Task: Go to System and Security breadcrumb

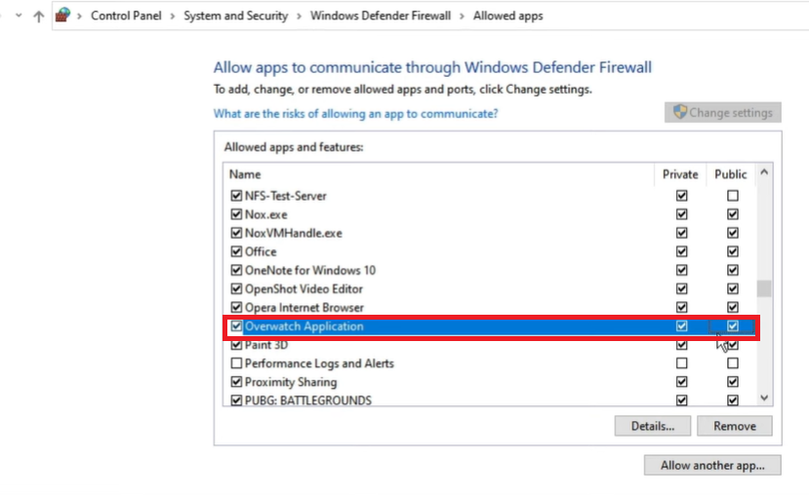Action: tap(235, 17)
